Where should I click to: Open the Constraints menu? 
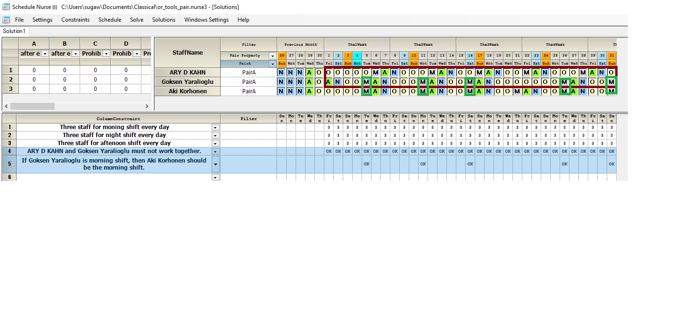click(x=75, y=20)
